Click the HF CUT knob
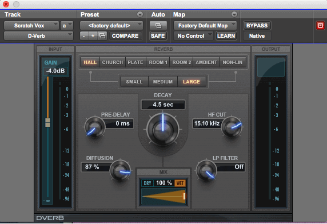The height and width of the screenshot is (224, 327). 232,126
